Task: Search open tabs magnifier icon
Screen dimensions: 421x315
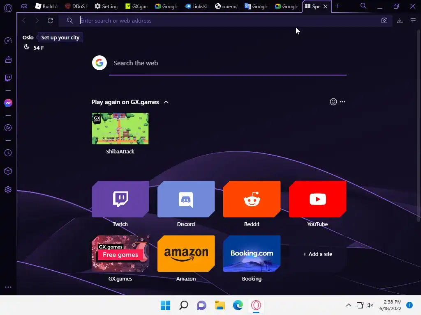Action: [363, 6]
